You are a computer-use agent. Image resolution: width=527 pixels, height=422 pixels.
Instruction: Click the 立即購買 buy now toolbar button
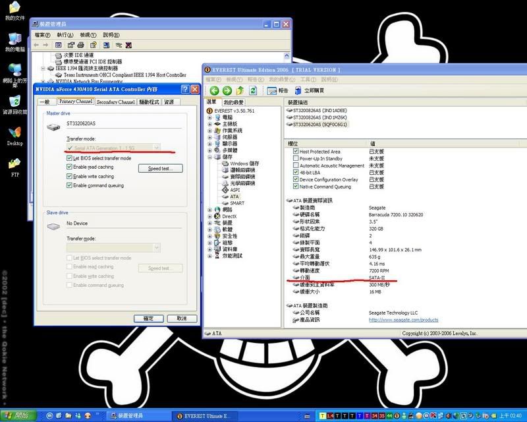tap(309, 91)
